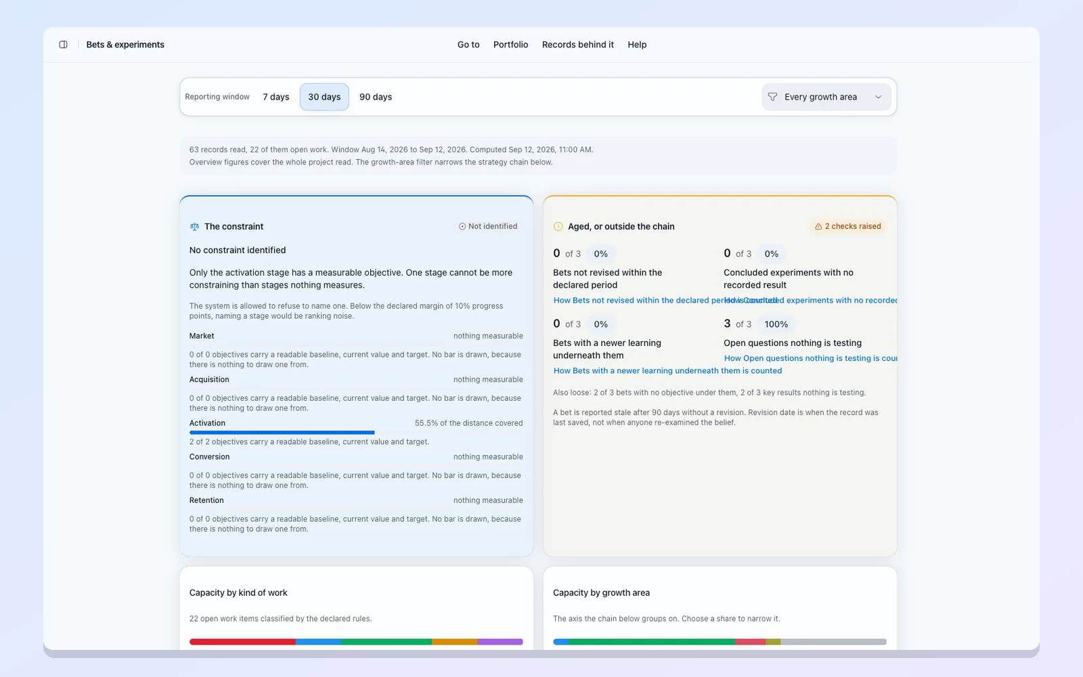Viewport: 1083px width, 677px height.
Task: Click the Retention stage label
Action: [206, 501]
